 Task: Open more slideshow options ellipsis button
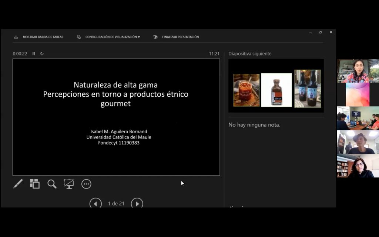[86, 184]
